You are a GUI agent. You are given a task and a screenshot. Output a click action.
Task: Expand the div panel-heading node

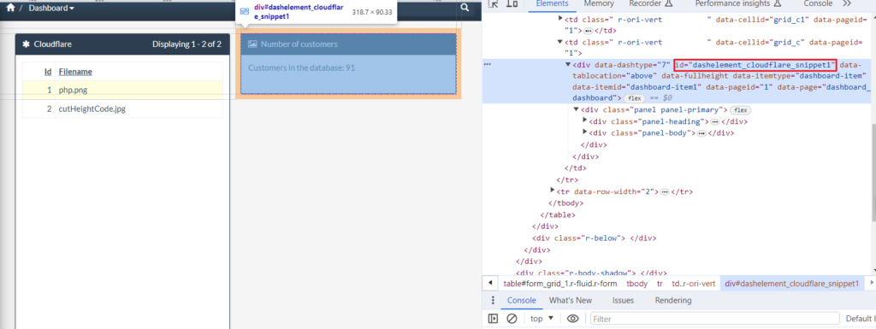pos(585,121)
